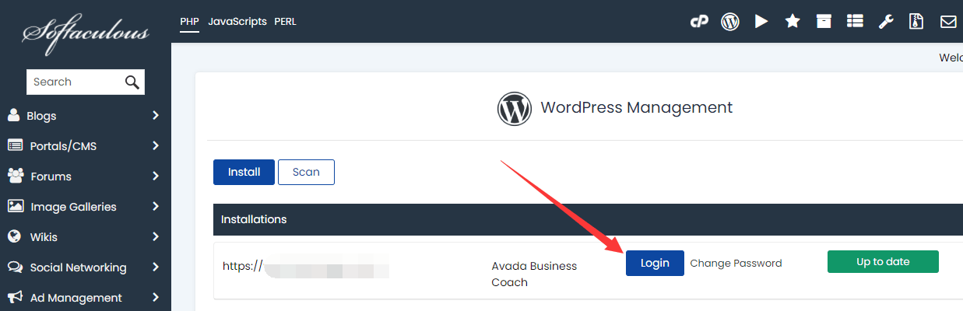Click the Softaculous logo
Image resolution: width=963 pixels, height=311 pixels.
pos(86,33)
